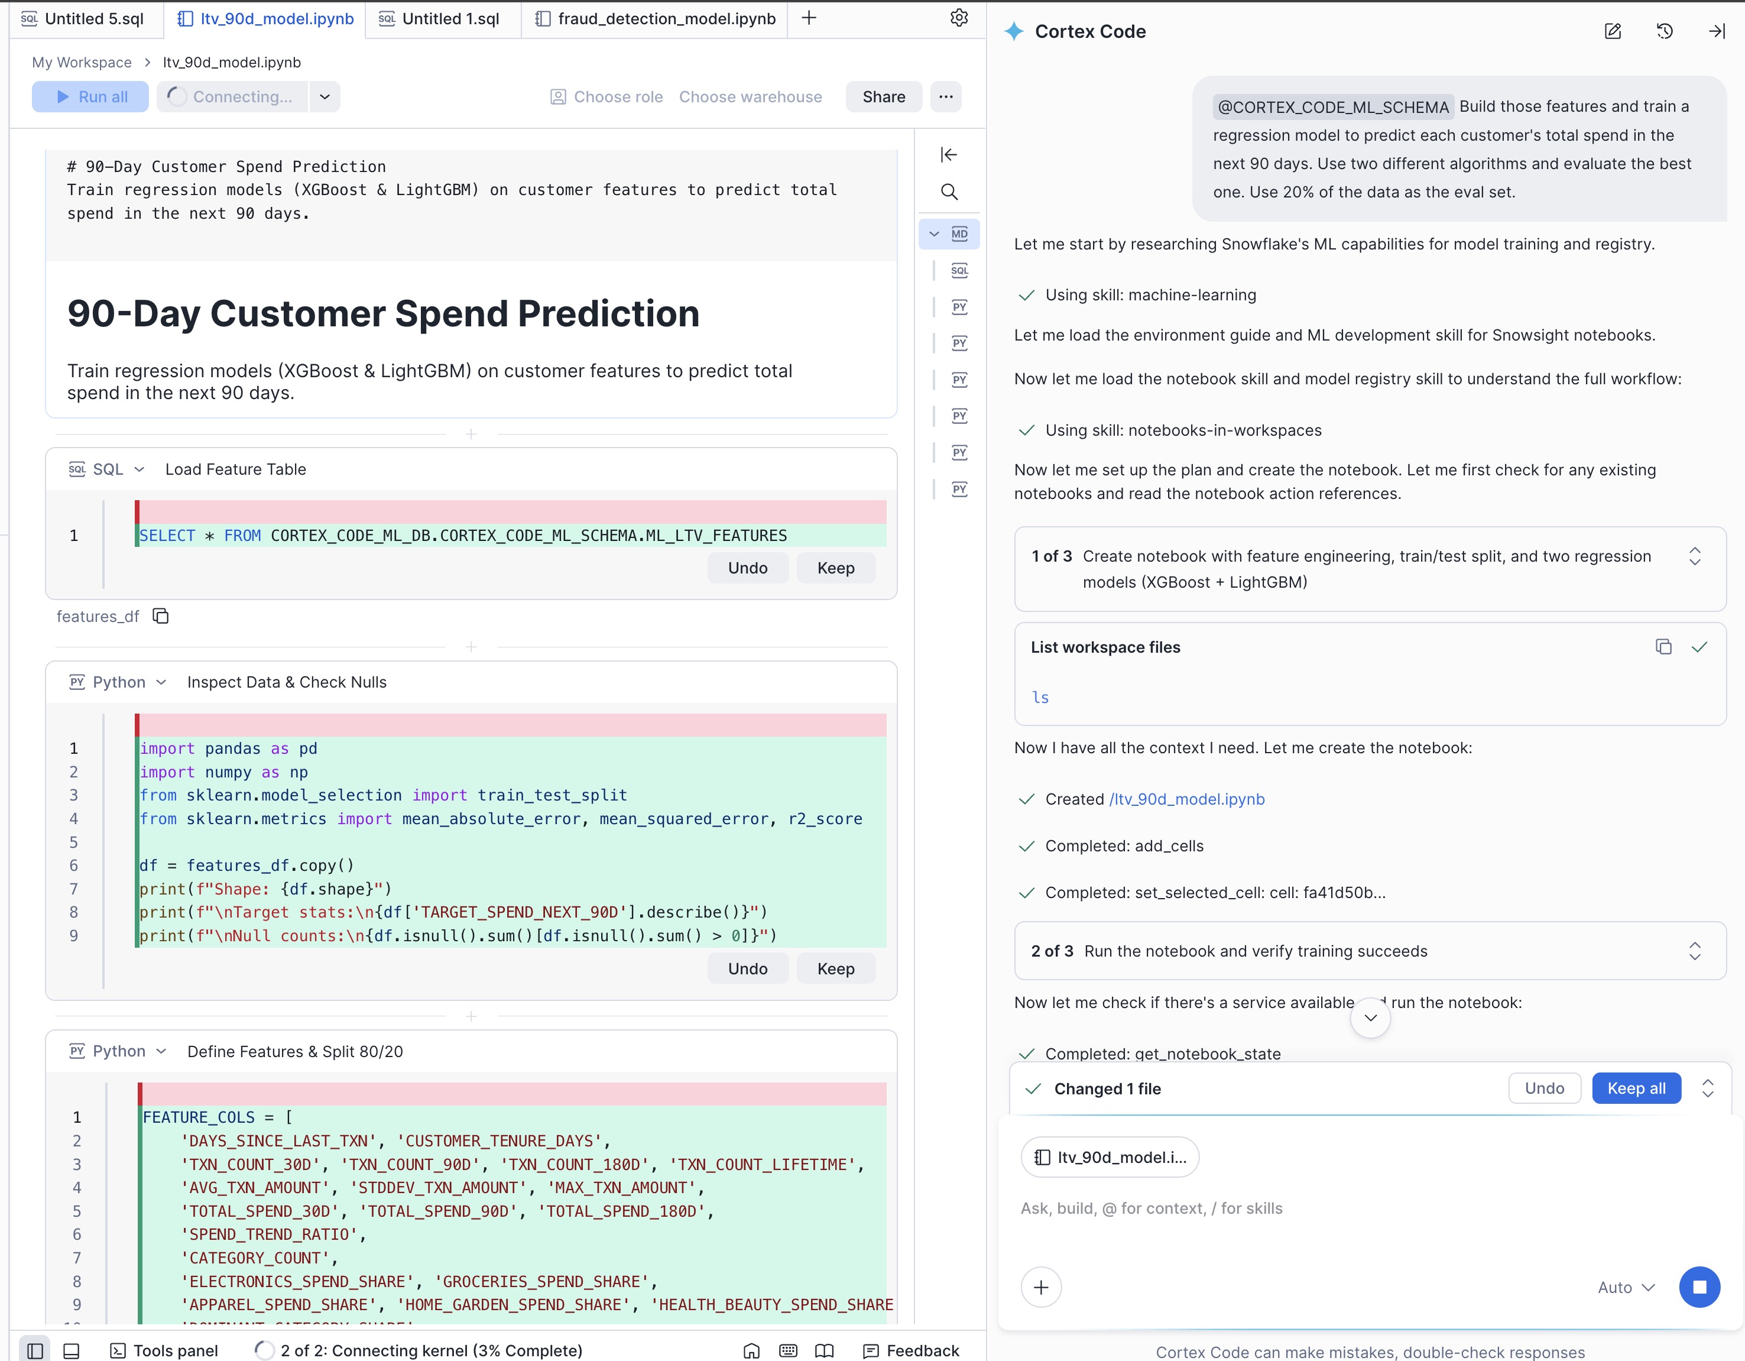Add a new tab with the plus icon
This screenshot has width=1745, height=1361.
[809, 18]
